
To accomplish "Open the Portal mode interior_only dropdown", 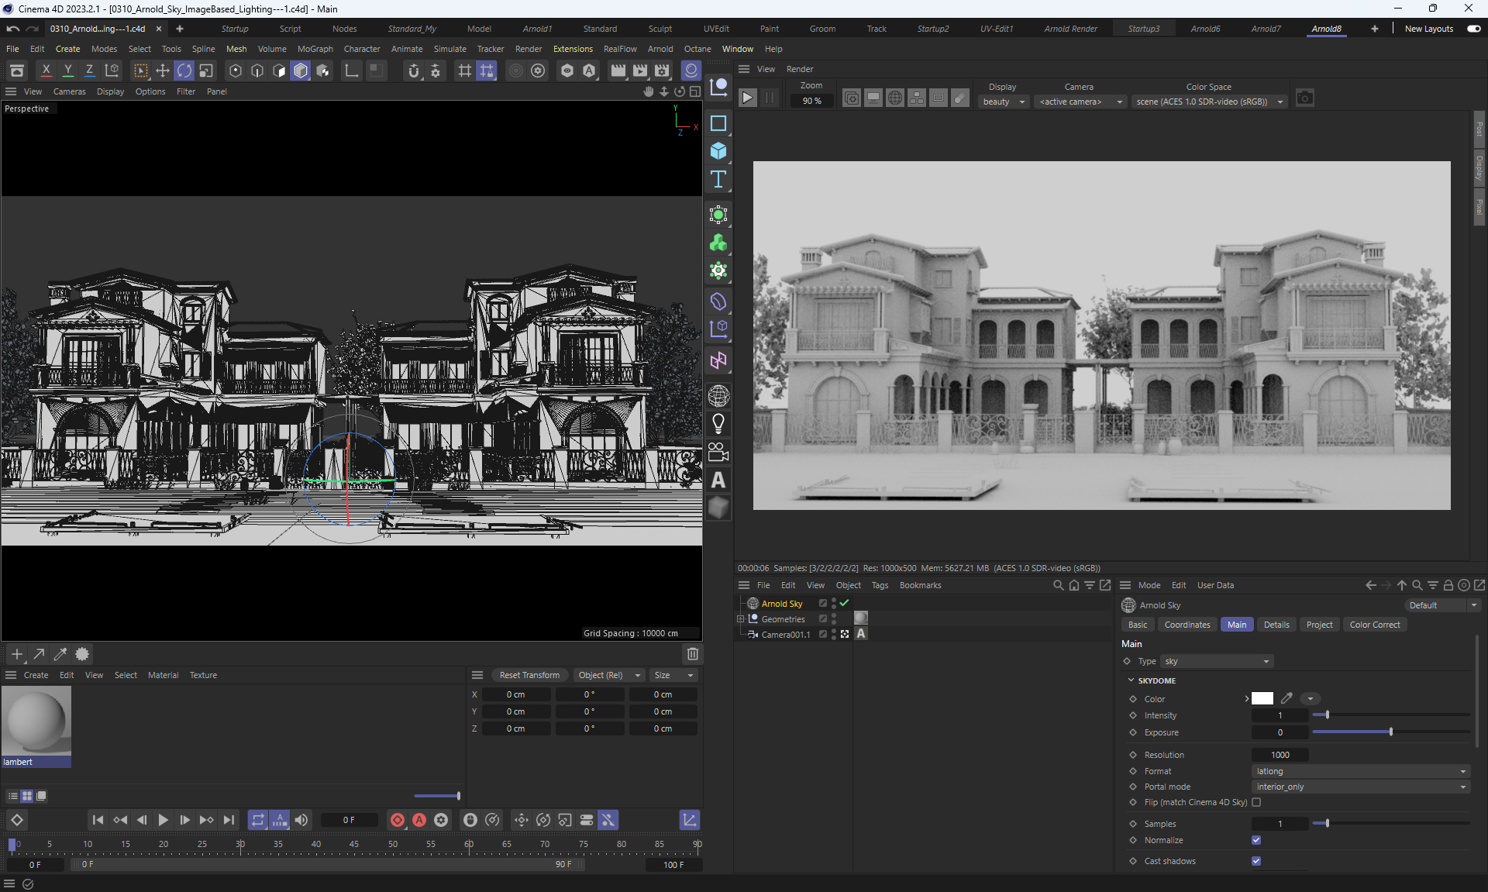I will [x=1361, y=787].
